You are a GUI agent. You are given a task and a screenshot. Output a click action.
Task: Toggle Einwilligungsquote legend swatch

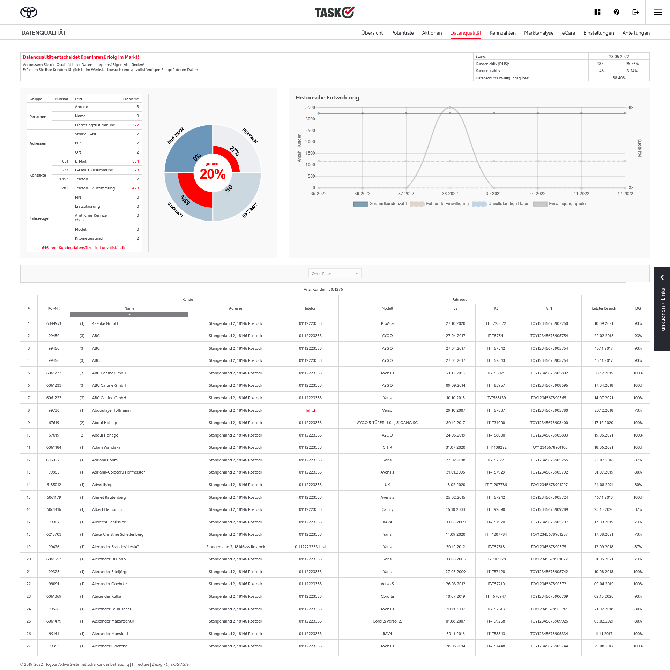[x=539, y=204]
